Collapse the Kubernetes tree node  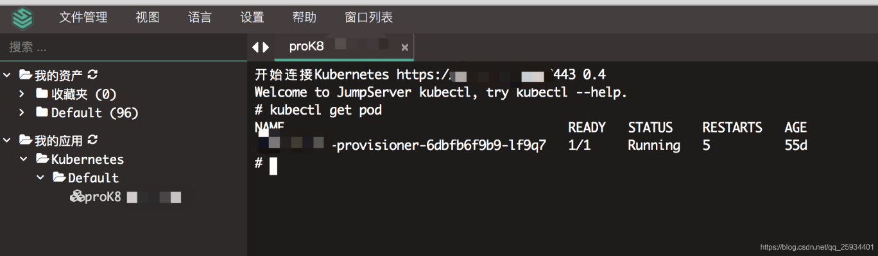24,159
